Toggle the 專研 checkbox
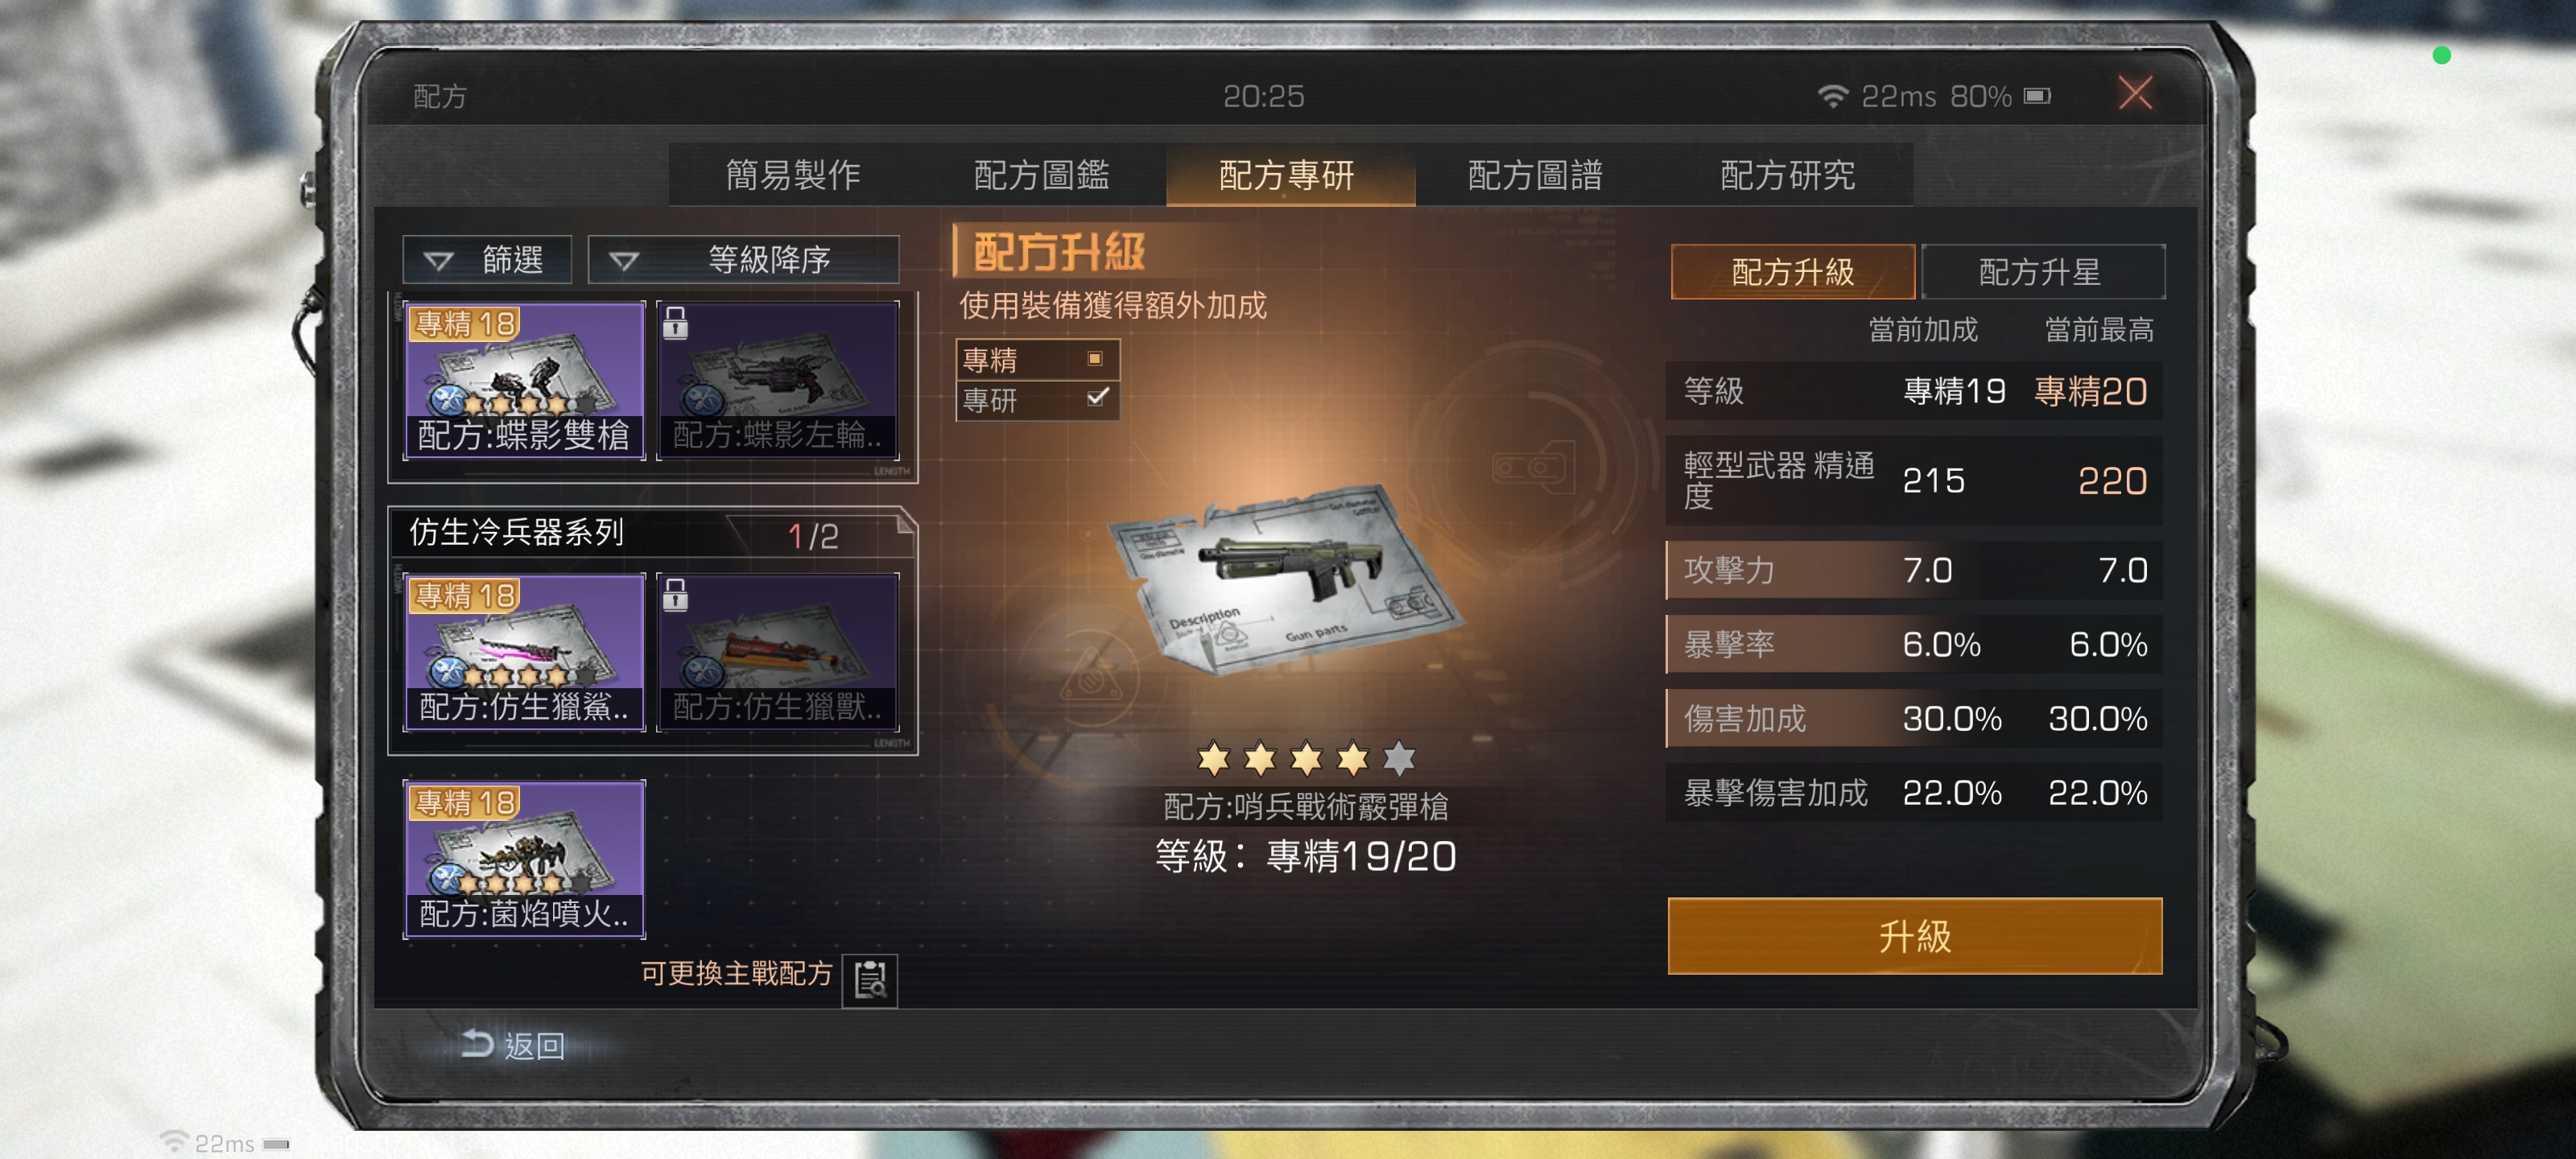 coord(1097,398)
